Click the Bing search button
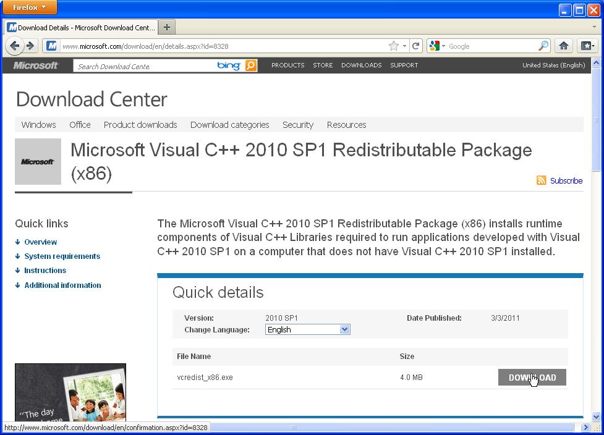This screenshot has width=604, height=435. click(x=250, y=65)
